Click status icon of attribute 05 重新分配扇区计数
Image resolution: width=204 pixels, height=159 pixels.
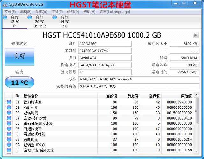[9, 123]
